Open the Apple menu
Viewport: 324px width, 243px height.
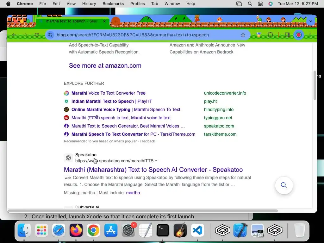[x=8, y=4]
